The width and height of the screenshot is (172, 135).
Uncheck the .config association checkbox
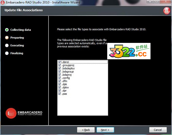point(60,78)
